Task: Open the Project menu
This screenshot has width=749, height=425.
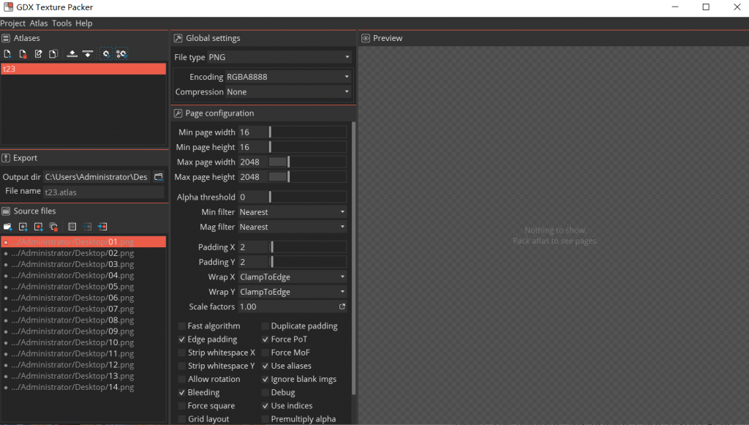Action: [x=12, y=23]
